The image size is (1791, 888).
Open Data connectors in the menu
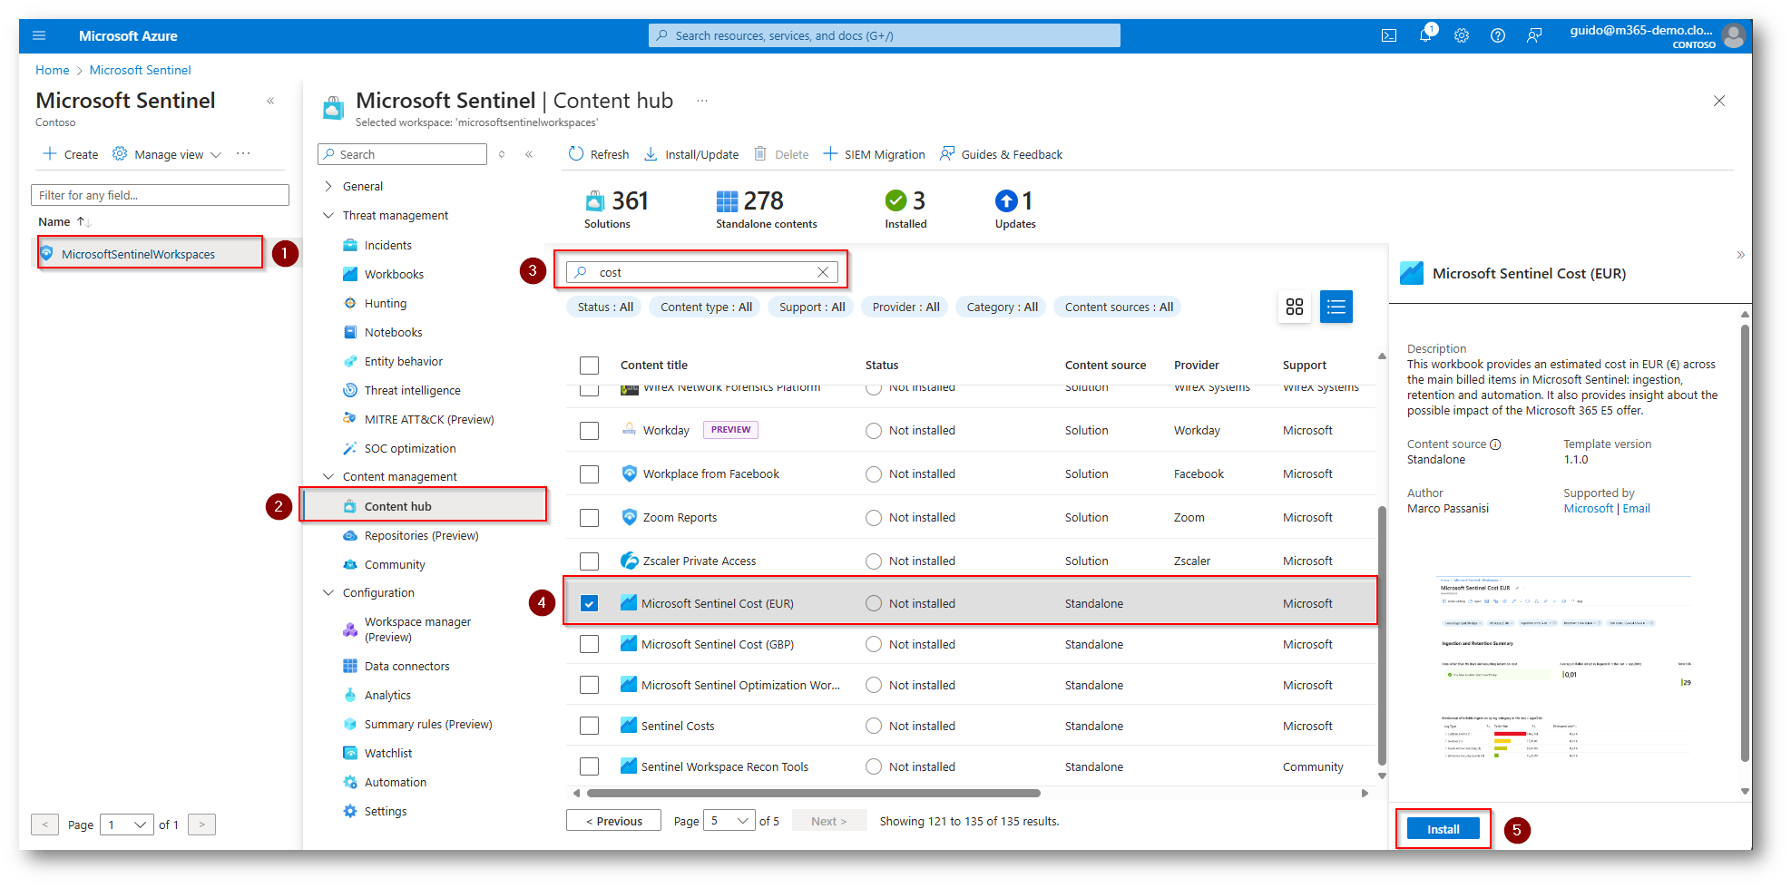click(406, 666)
